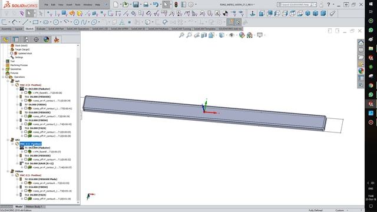Open dropdown arrow beside Options gear

tap(196, 5)
